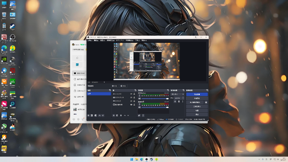Open the View menu in OBS
The height and width of the screenshot is (162, 288).
click(103, 40)
